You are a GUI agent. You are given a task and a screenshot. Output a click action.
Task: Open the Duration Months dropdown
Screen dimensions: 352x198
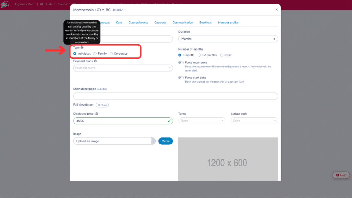click(x=228, y=38)
